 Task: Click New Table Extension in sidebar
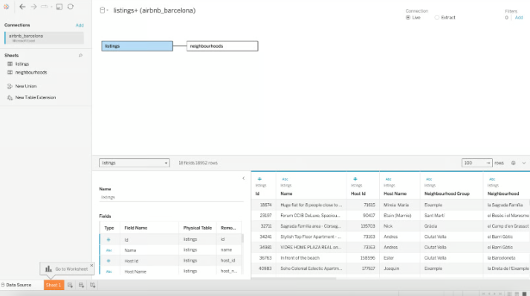36,97
